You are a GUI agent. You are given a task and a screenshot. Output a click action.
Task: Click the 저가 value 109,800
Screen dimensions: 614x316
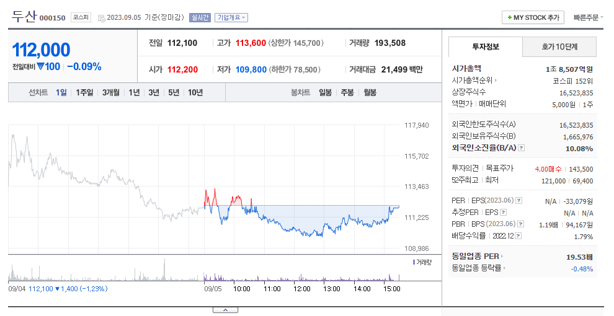pos(251,69)
